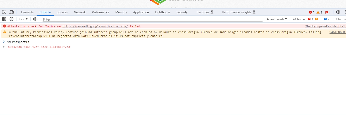Screen dimensions: 346x115
Task: Click the MXCProspectId console input line
Action: click(18, 42)
